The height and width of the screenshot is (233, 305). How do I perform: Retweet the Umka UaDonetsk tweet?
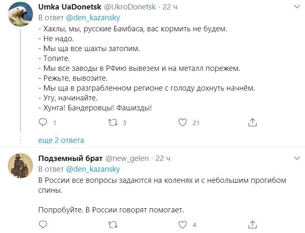[x=113, y=122]
